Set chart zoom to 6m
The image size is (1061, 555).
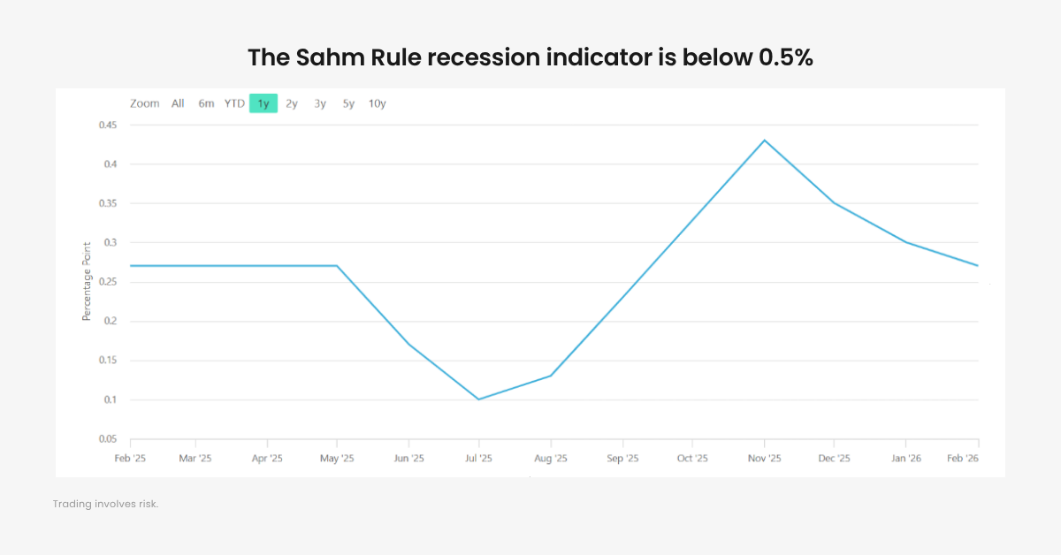tap(206, 103)
